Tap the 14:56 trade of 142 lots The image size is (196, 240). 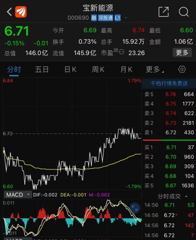[169, 225]
